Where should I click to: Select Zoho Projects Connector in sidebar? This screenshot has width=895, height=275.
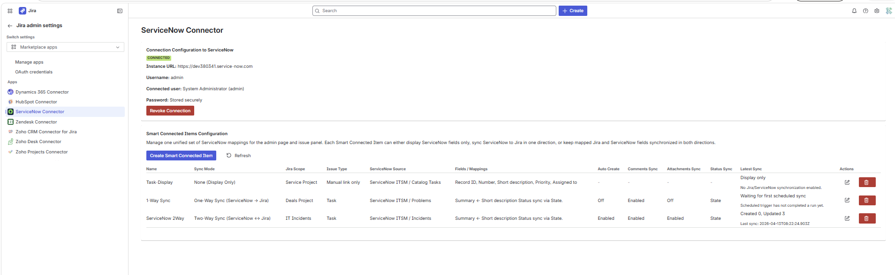[x=42, y=152]
